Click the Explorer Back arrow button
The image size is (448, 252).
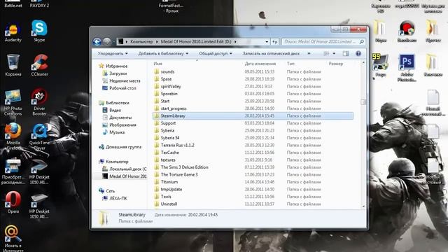click(97, 42)
